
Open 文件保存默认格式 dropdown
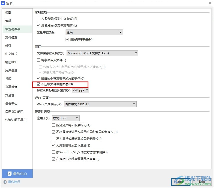tap(102, 53)
